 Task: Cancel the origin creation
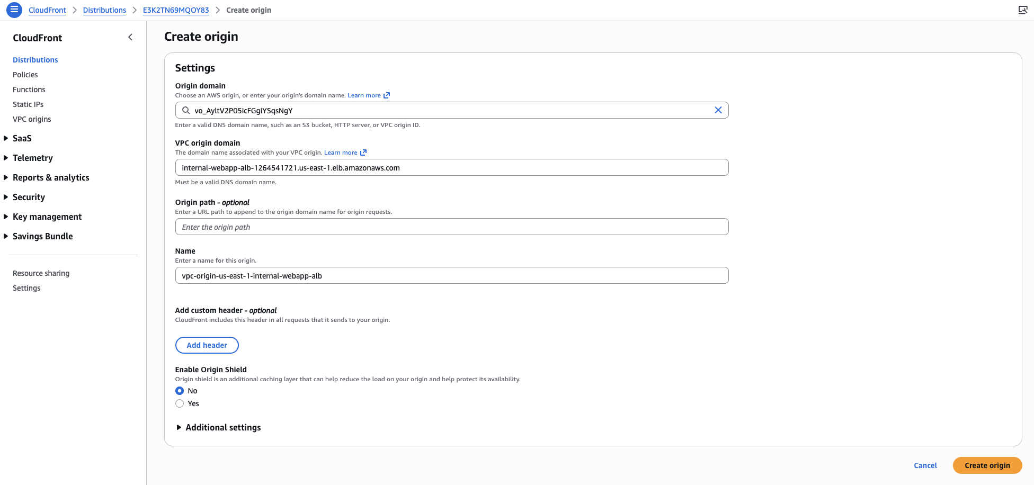pyautogui.click(x=925, y=465)
